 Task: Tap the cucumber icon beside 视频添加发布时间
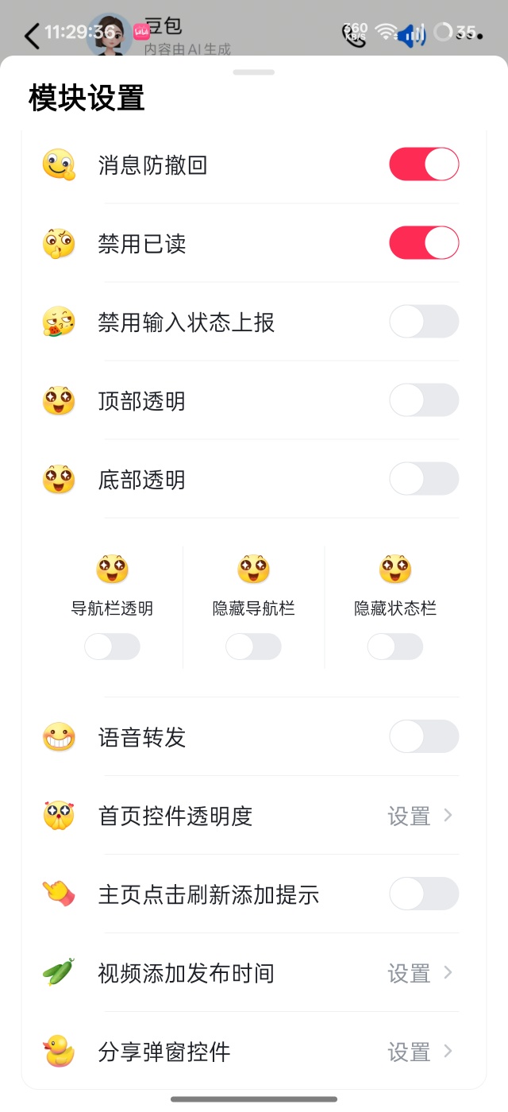(59, 973)
